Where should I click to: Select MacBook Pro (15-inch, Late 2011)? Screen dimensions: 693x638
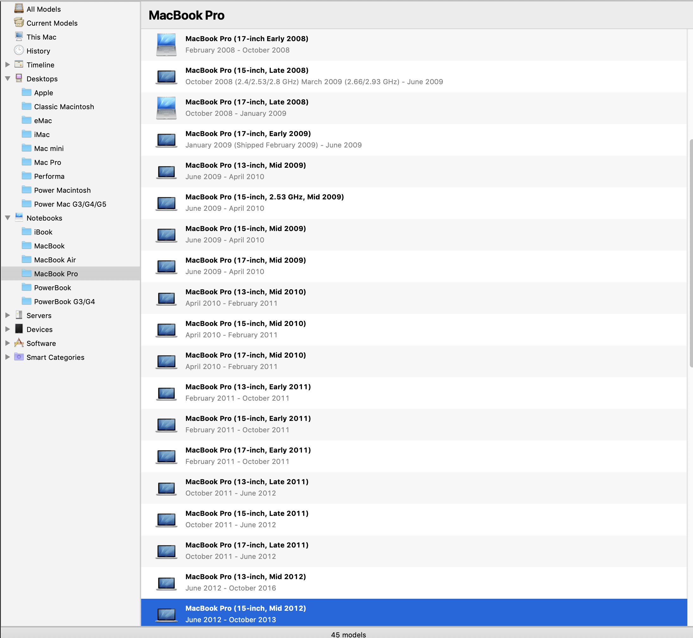(414, 519)
